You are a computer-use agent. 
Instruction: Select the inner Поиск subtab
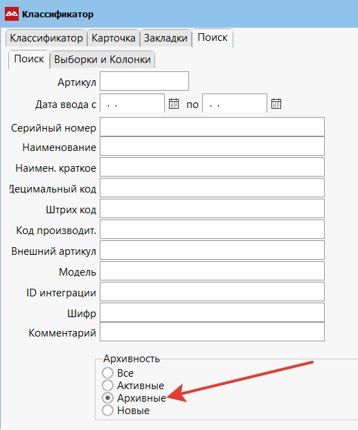pyautogui.click(x=29, y=60)
